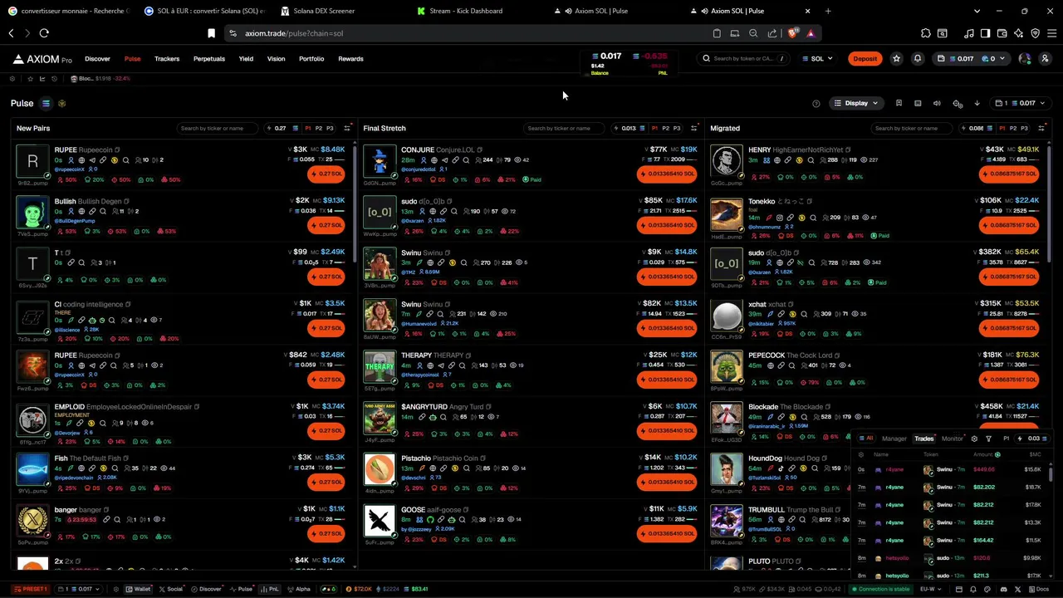1063x598 pixels.
Task: Open Portfolio navigation item
Action: point(311,59)
